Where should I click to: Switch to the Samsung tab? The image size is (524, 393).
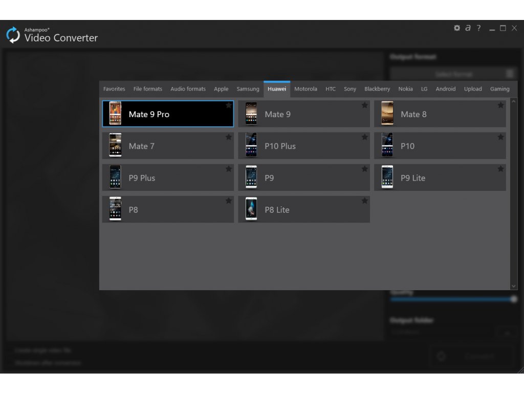(x=248, y=89)
